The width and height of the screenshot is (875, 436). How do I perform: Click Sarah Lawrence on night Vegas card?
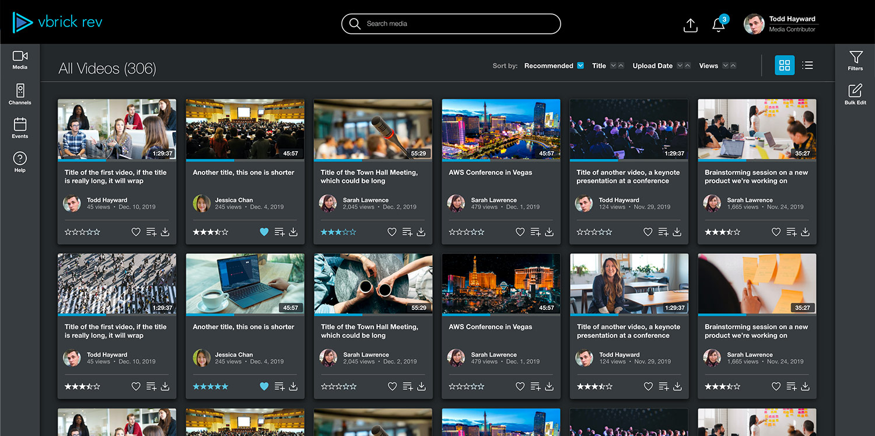494,355
